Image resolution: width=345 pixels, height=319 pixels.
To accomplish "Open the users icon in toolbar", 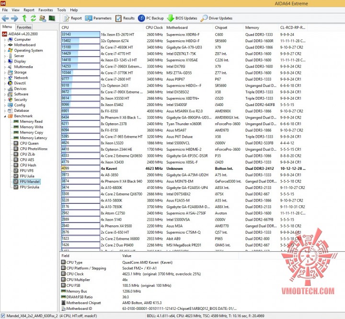I will point(43,18).
